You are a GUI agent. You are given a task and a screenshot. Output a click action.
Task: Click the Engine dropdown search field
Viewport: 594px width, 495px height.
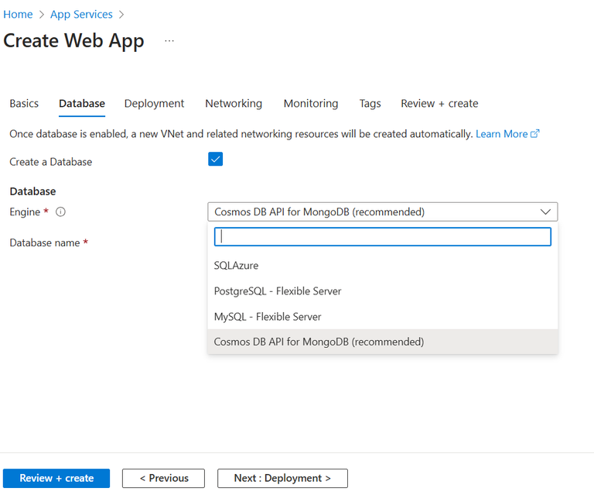point(383,237)
